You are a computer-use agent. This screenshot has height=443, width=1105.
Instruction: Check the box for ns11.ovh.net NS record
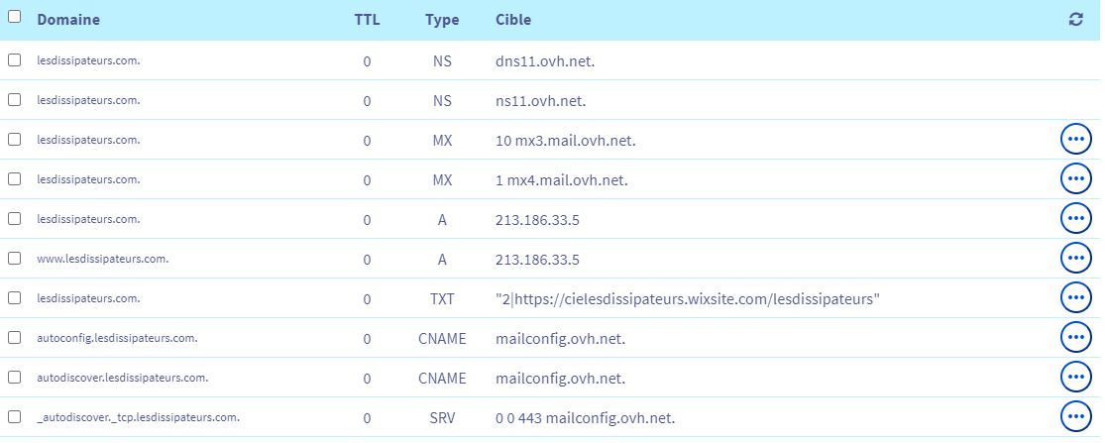click(15, 100)
